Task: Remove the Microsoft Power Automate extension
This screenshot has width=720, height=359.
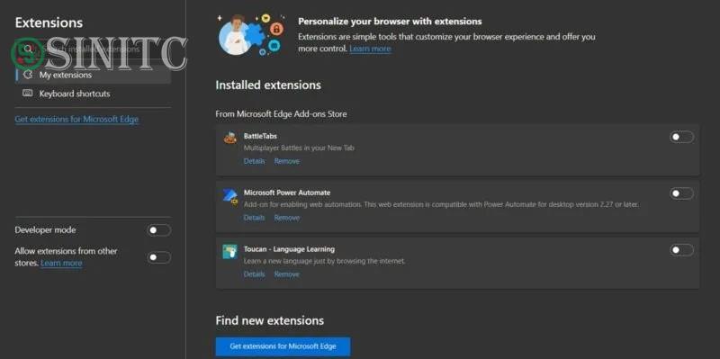Action: 286,218
